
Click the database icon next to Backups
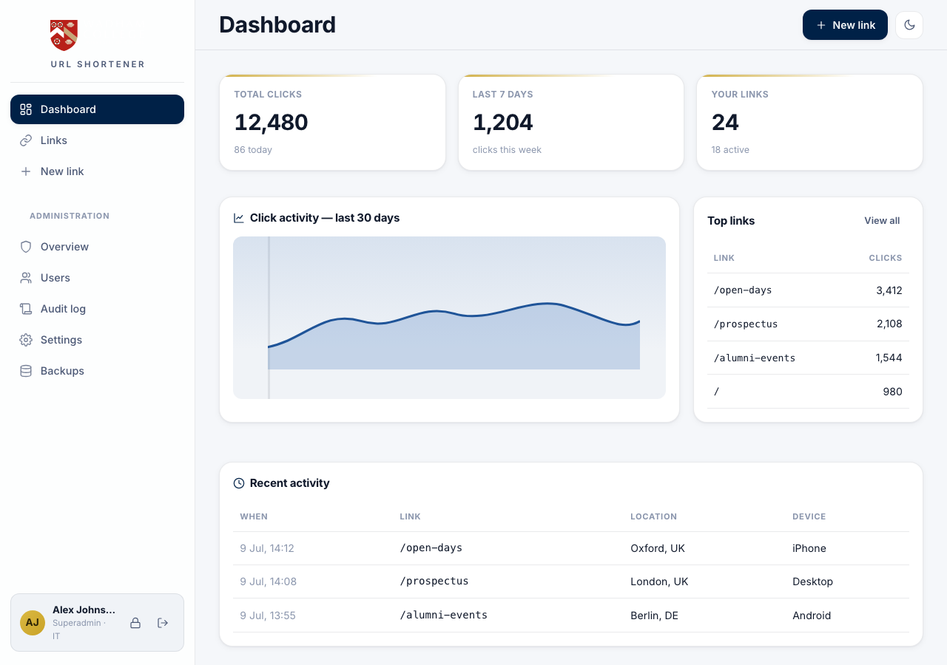coord(26,371)
